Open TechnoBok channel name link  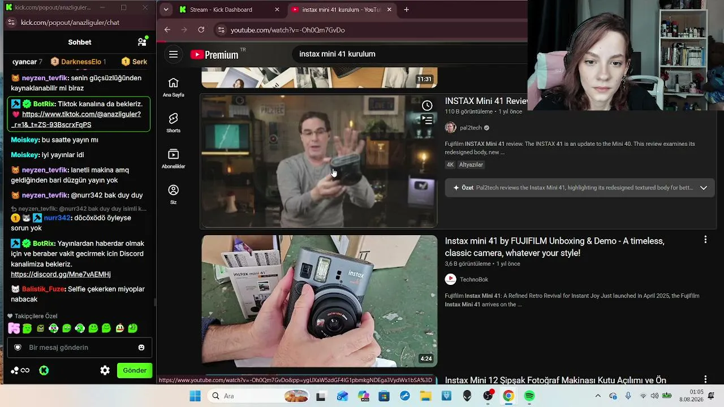474,279
